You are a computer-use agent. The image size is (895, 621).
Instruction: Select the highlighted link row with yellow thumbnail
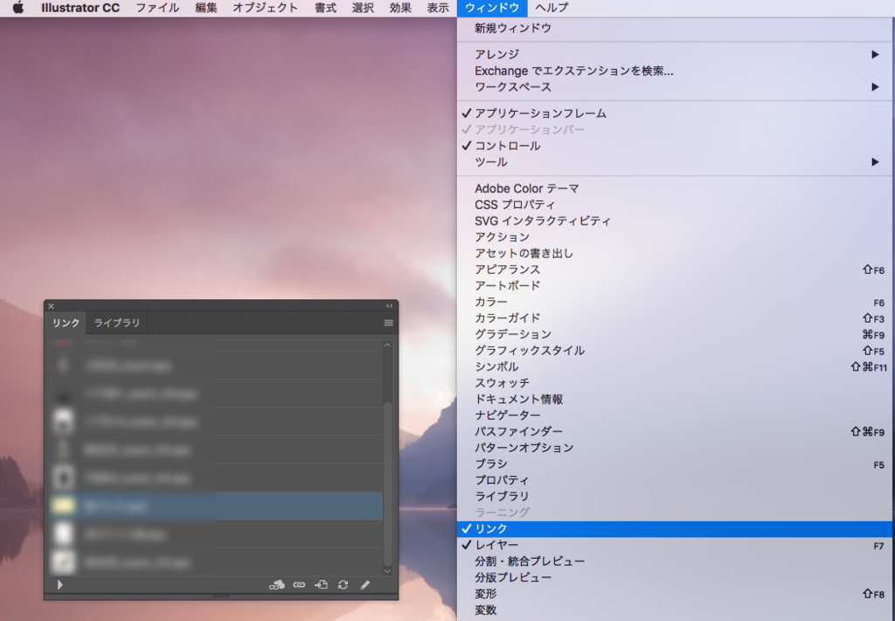(x=216, y=506)
